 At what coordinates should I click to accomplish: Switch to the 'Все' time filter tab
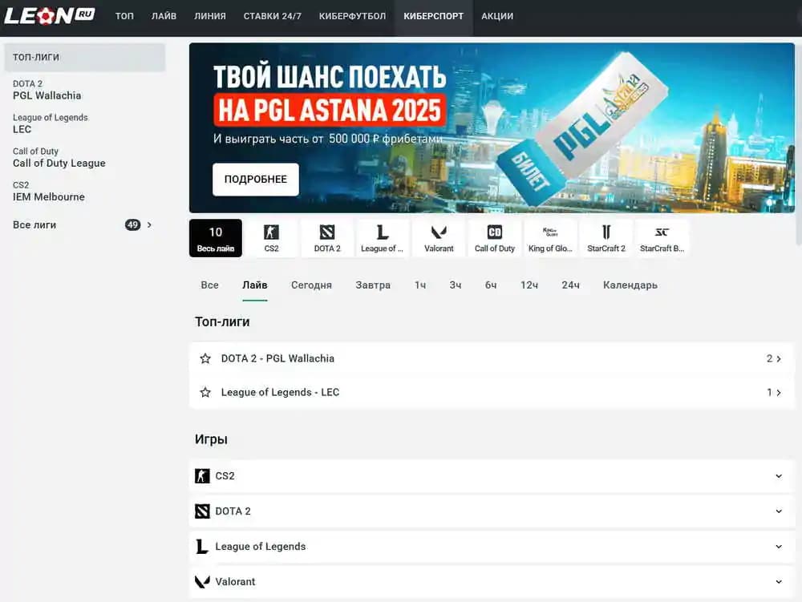pos(209,285)
